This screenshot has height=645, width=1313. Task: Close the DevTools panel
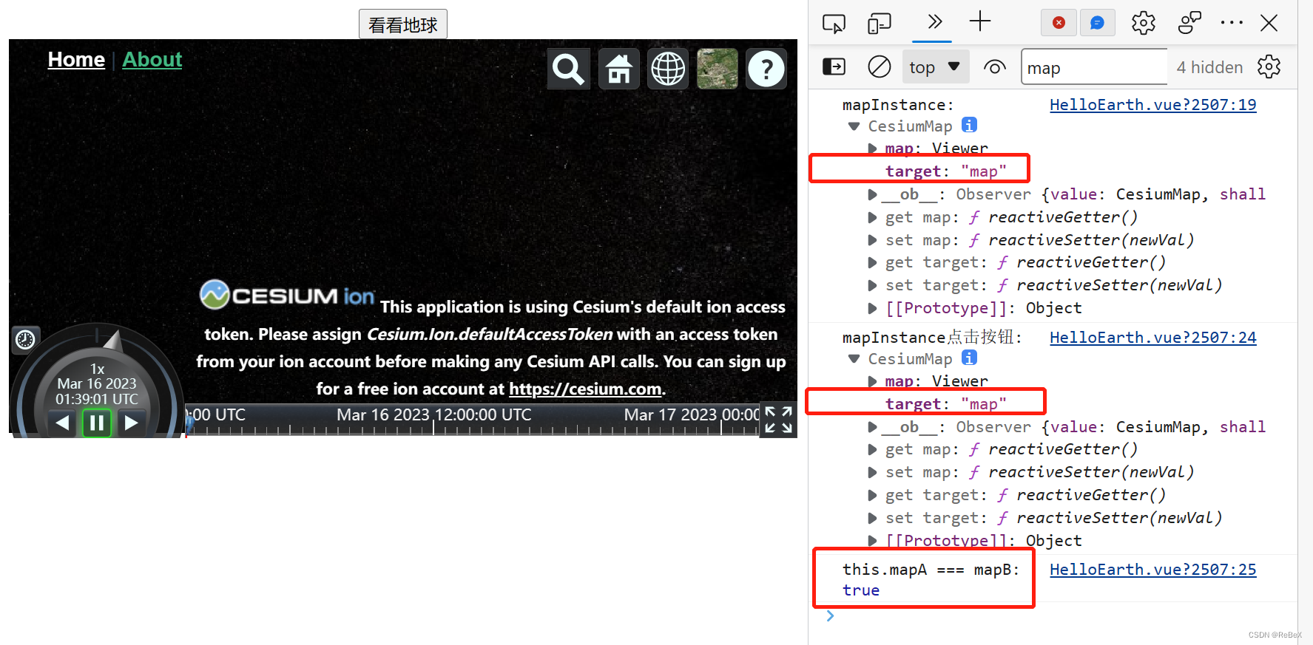1269,23
